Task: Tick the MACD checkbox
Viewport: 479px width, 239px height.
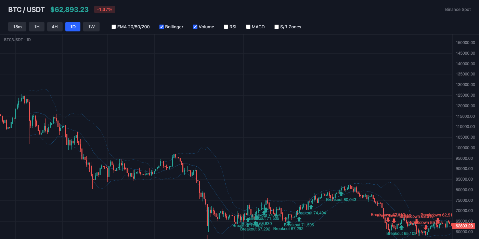Action: tap(248, 27)
